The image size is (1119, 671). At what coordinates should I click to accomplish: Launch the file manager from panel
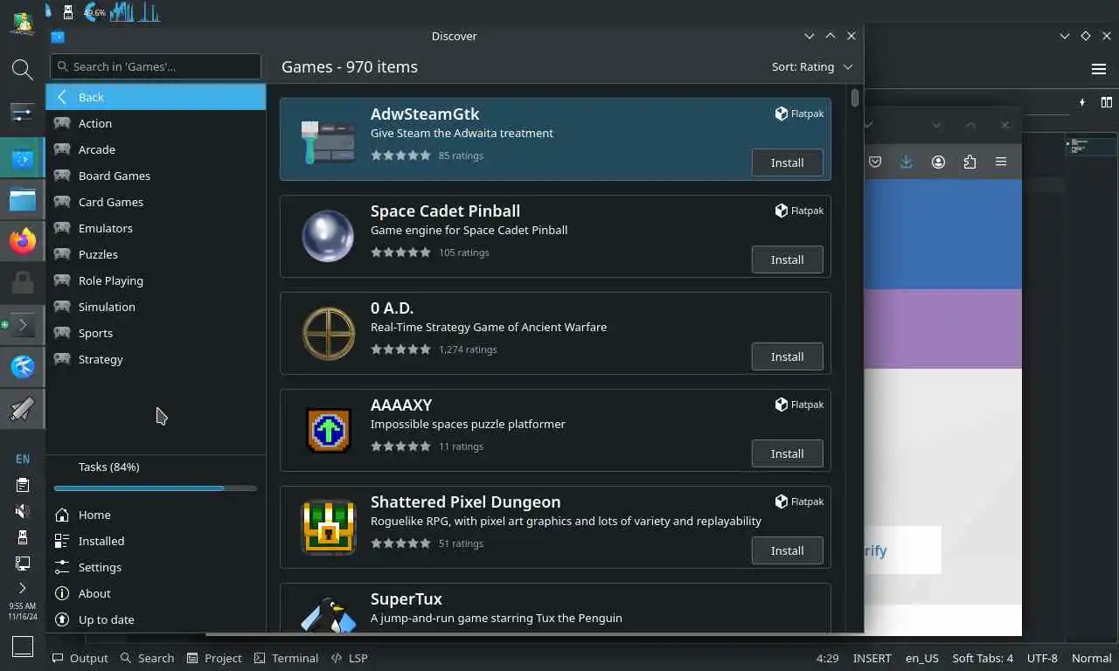pos(23,199)
